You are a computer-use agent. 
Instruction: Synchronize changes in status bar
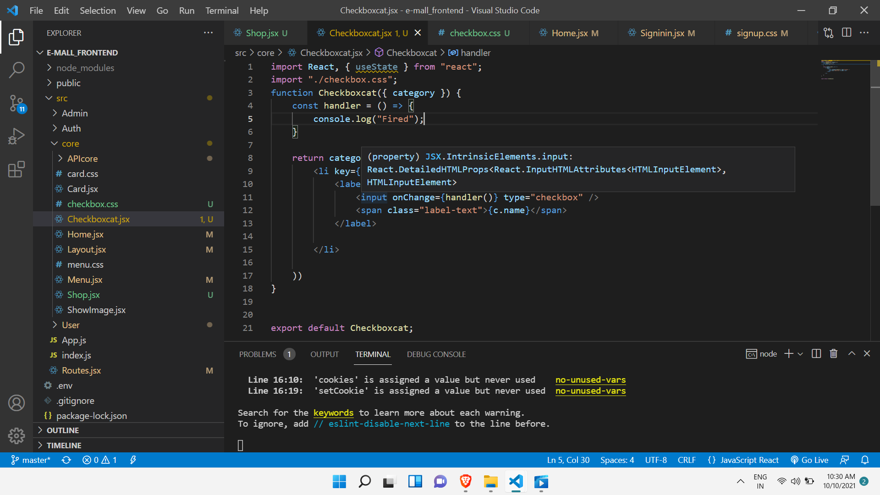pyautogui.click(x=66, y=460)
